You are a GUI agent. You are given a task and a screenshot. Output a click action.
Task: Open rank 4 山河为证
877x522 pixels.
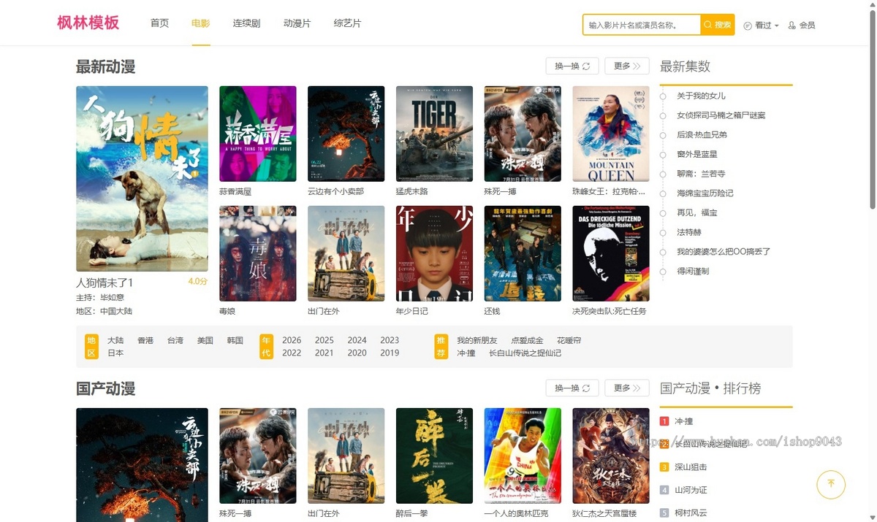tap(691, 490)
